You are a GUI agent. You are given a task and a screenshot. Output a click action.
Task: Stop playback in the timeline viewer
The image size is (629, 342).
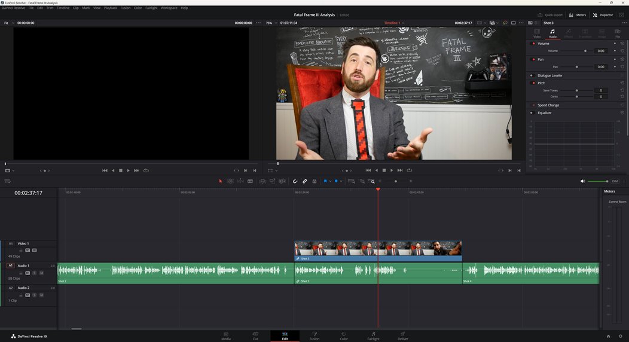[x=384, y=170]
